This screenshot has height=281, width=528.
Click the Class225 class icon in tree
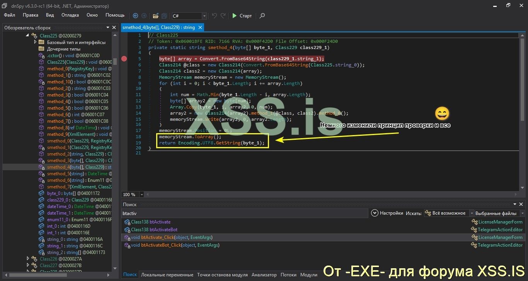[x=34, y=36]
